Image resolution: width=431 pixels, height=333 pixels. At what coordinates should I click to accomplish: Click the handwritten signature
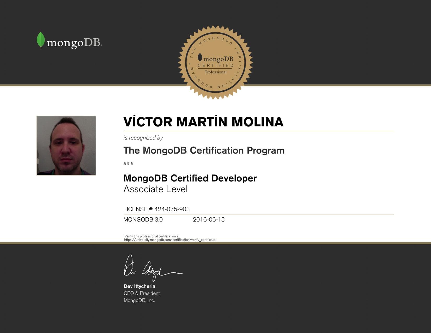153,268
